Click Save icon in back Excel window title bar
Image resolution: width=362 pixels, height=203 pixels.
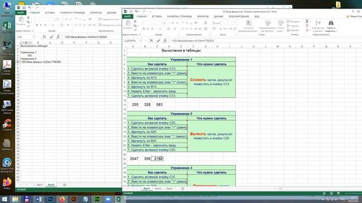coord(24,8)
